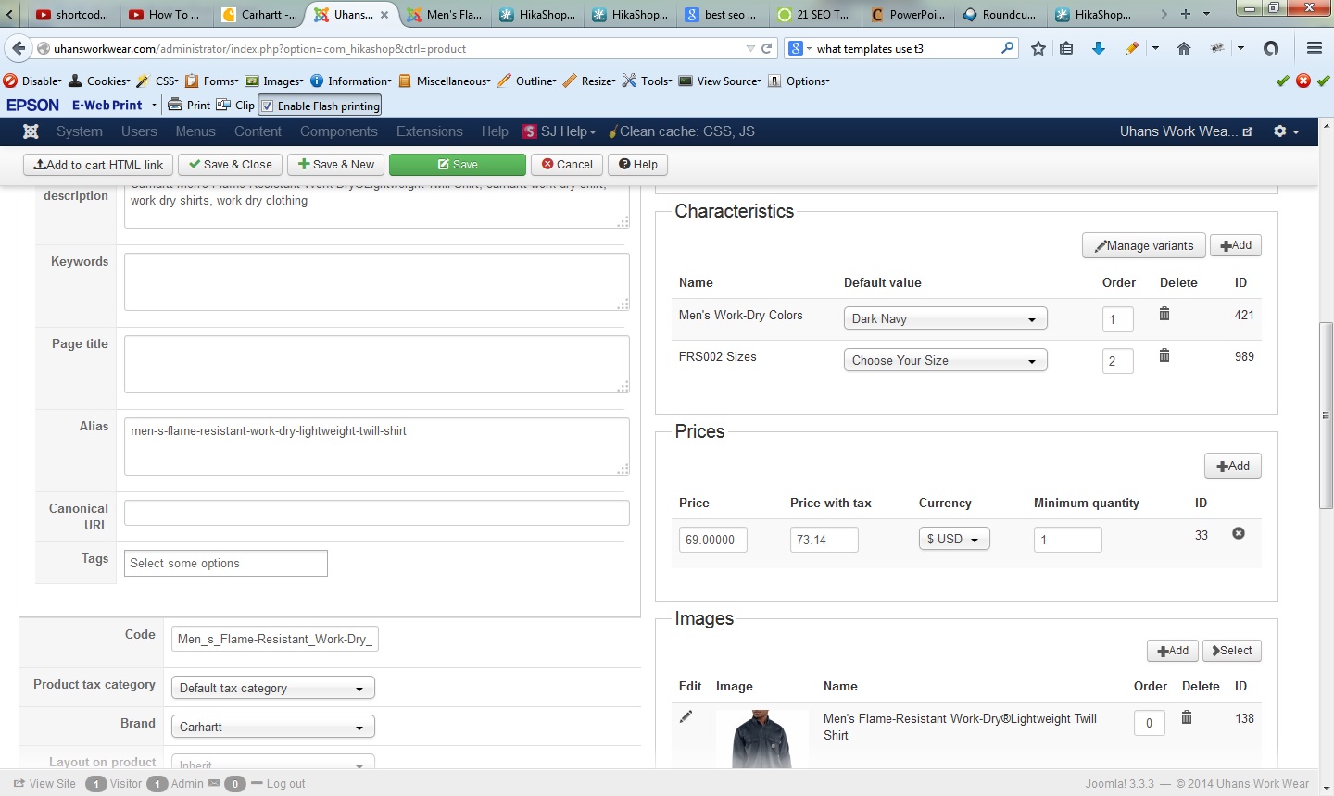Bookmark this page with the star icon
Screen dimensions: 1334x796
[x=1038, y=49]
